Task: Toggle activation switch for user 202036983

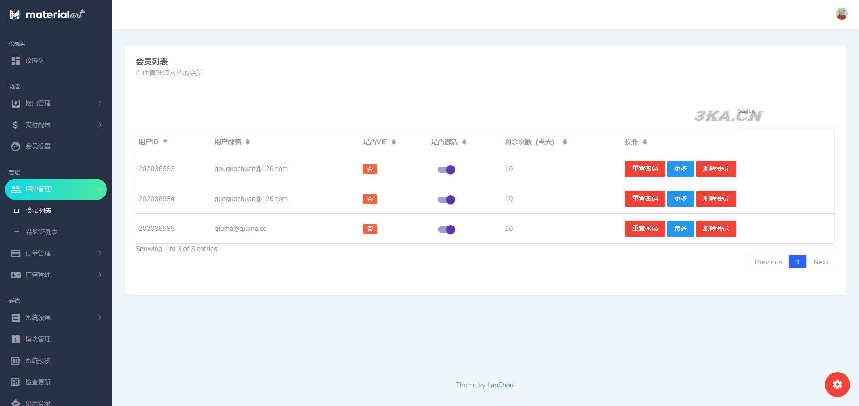Action: (x=447, y=170)
